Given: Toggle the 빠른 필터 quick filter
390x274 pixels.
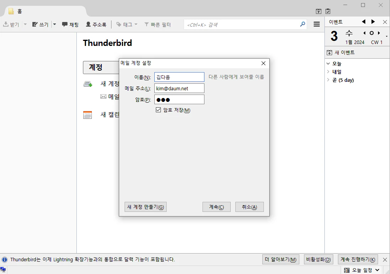Looking at the screenshot, I should (x=157, y=24).
